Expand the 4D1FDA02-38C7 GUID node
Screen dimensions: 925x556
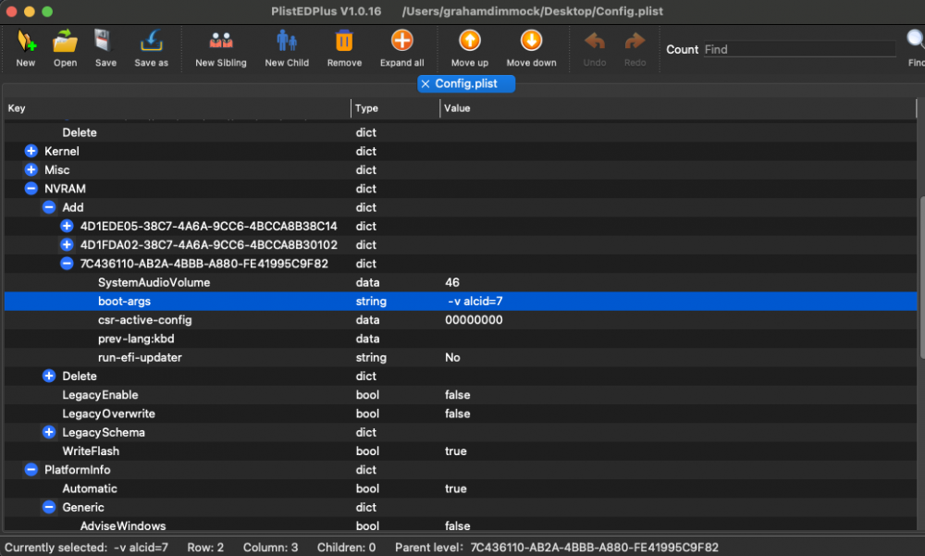point(67,245)
